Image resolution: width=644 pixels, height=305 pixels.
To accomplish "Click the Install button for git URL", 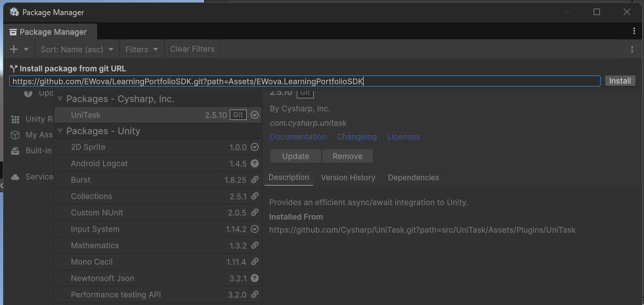I will pos(620,81).
